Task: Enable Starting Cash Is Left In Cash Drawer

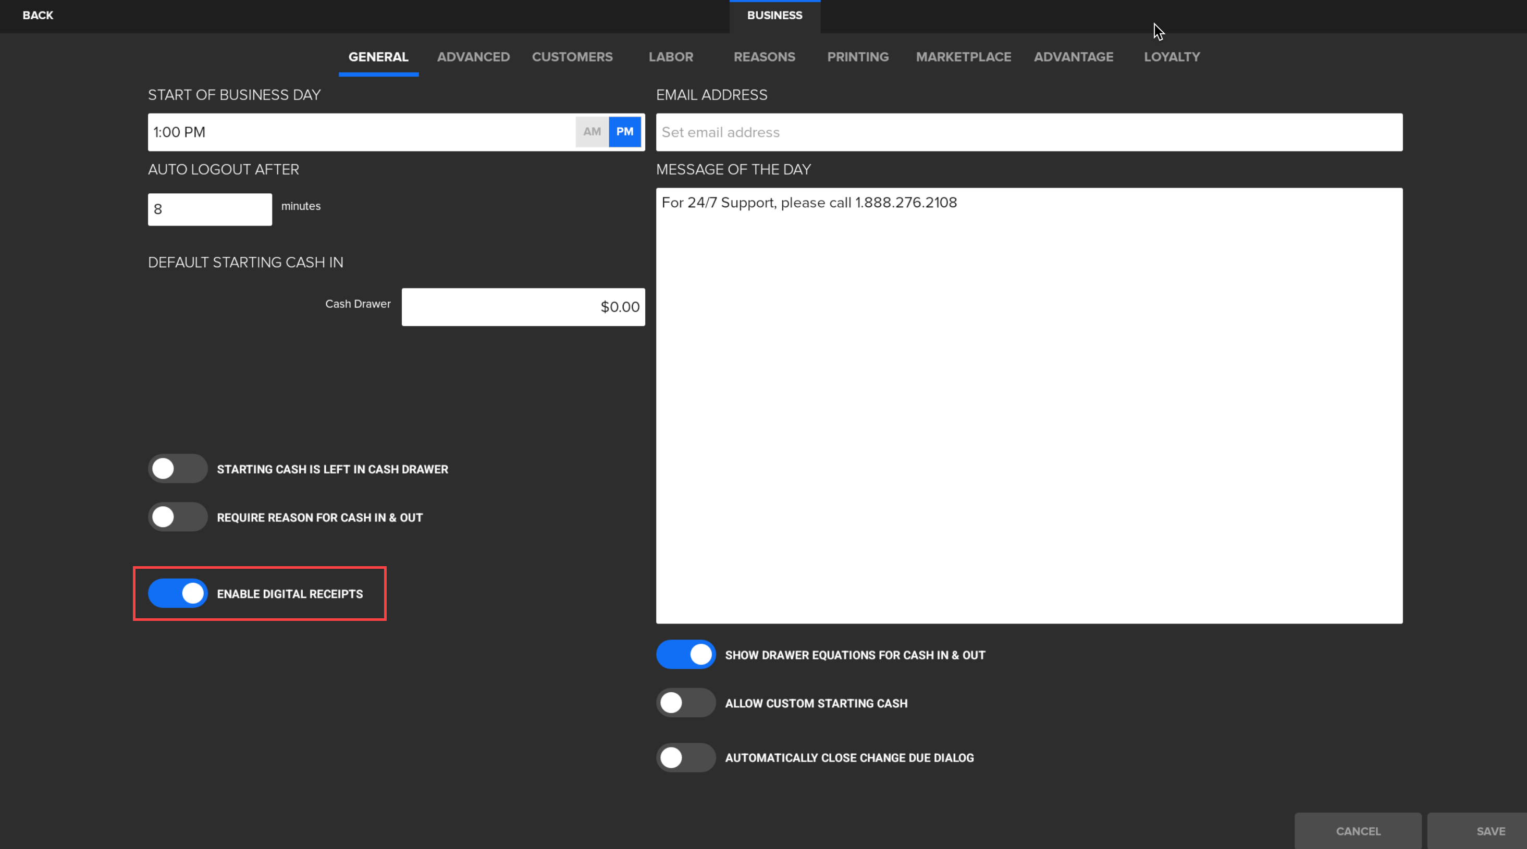Action: [177, 469]
